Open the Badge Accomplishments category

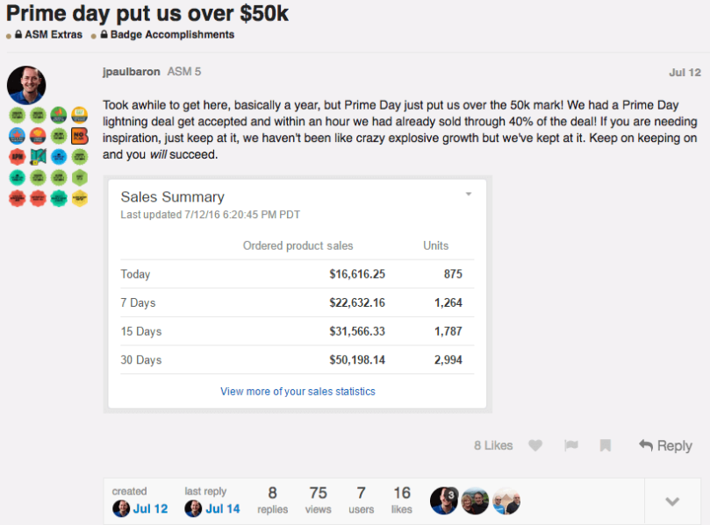click(x=172, y=34)
